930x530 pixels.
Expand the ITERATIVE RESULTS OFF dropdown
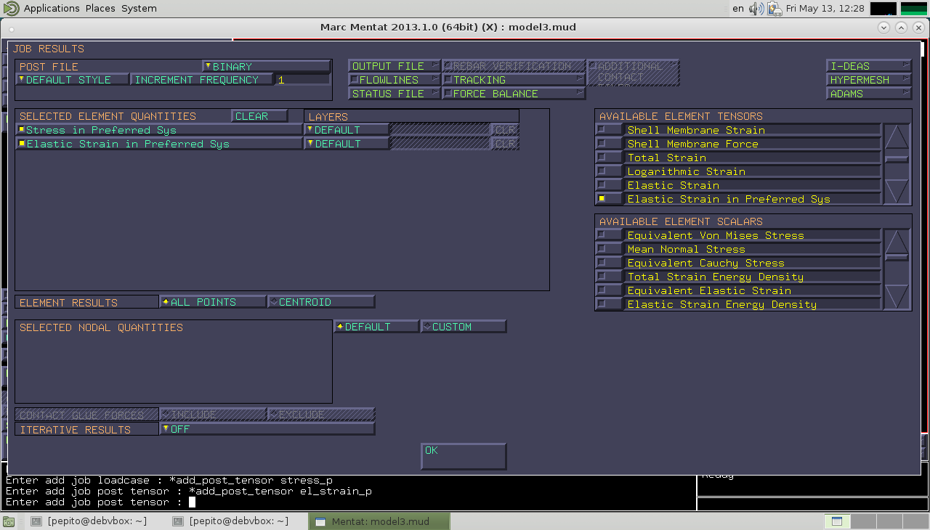(x=267, y=429)
